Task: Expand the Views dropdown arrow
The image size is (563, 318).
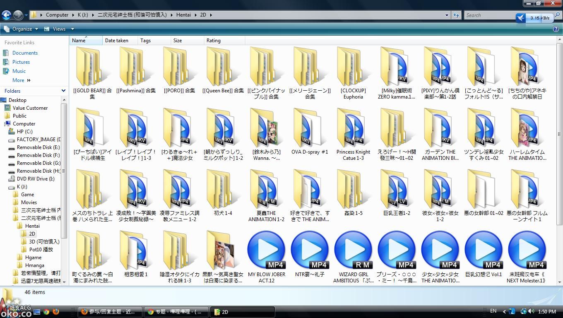Action: pos(72,29)
